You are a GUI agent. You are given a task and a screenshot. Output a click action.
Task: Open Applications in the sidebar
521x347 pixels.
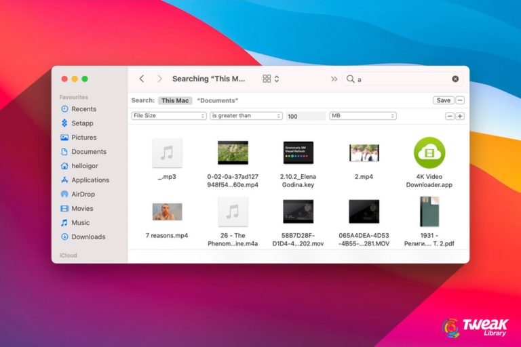coord(85,180)
